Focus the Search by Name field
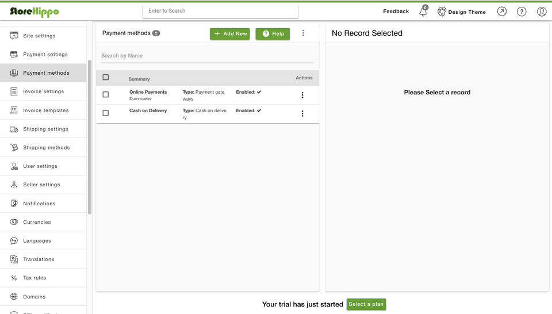Image resolution: width=552 pixels, height=314 pixels. point(207,56)
